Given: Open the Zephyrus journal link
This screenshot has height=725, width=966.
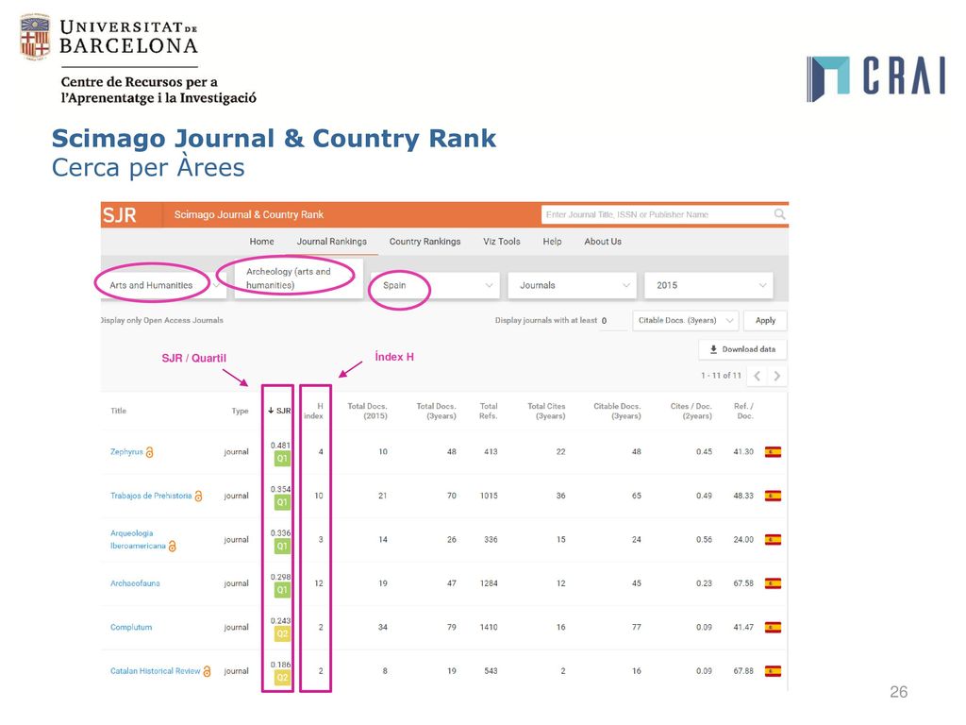Looking at the screenshot, I should [x=126, y=452].
